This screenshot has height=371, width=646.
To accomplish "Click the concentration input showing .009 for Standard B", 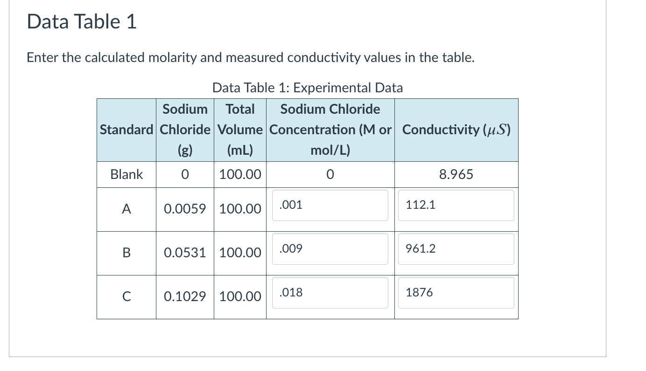I will coord(330,249).
